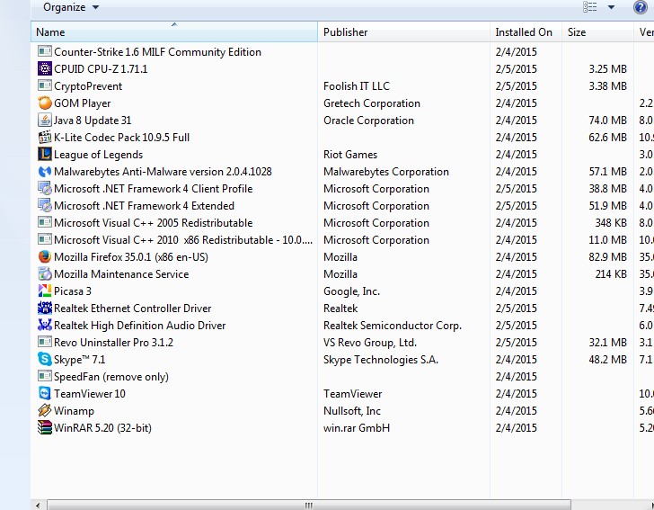Image resolution: width=654 pixels, height=510 pixels.
Task: Select the Skype 7.1 icon
Action: pyautogui.click(x=45, y=360)
